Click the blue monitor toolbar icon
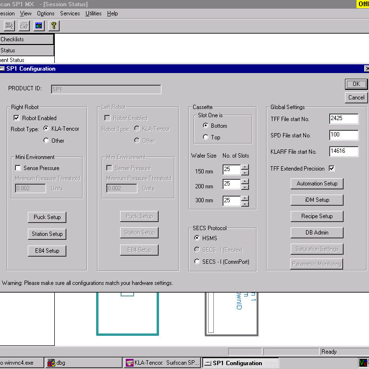The height and width of the screenshot is (369, 369). 39,25
